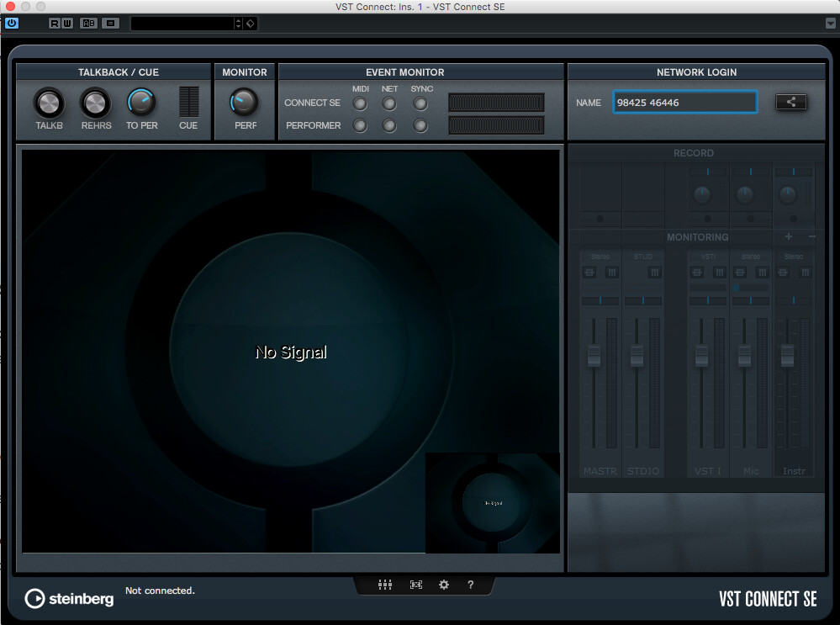Open the preset management diamond icon
This screenshot has height=625, width=840.
(x=251, y=24)
